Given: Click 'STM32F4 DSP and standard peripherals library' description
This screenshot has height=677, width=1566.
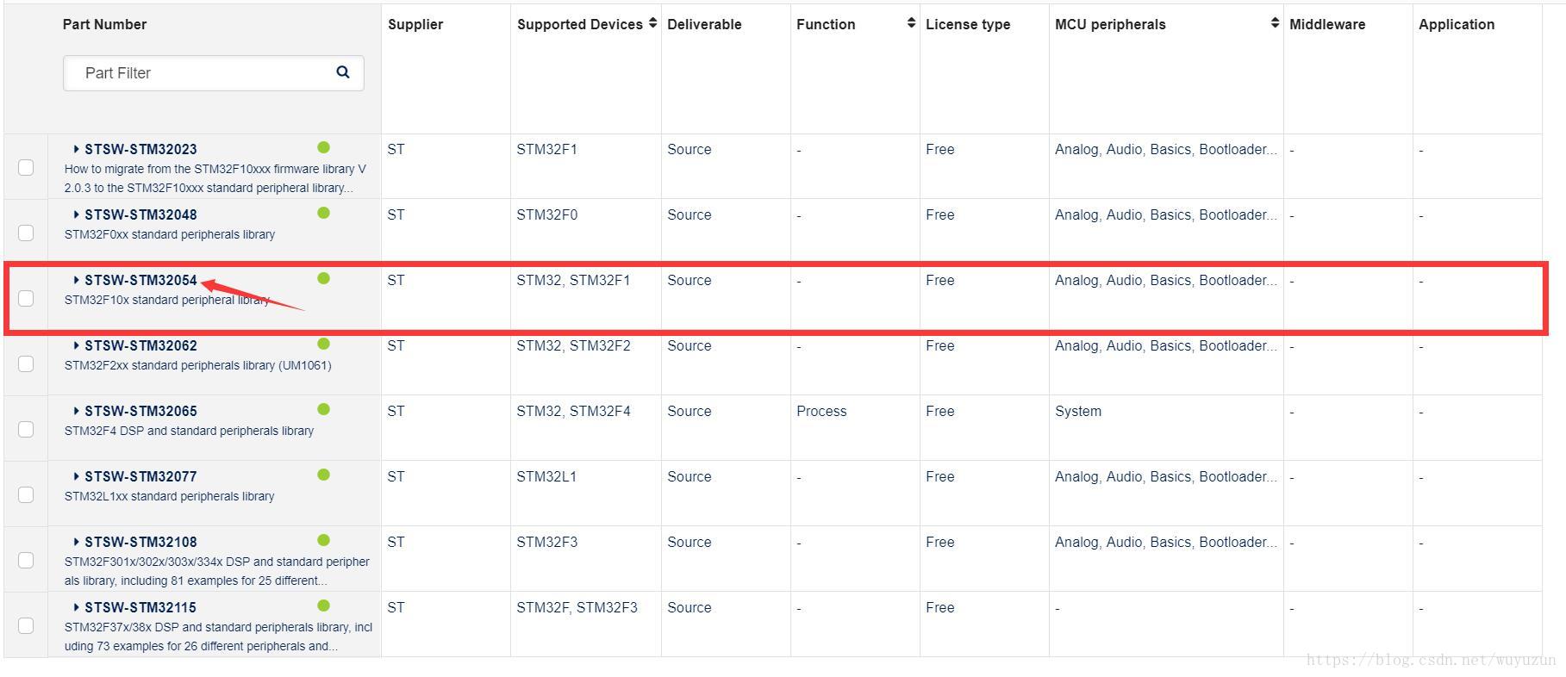Looking at the screenshot, I should pos(189,431).
